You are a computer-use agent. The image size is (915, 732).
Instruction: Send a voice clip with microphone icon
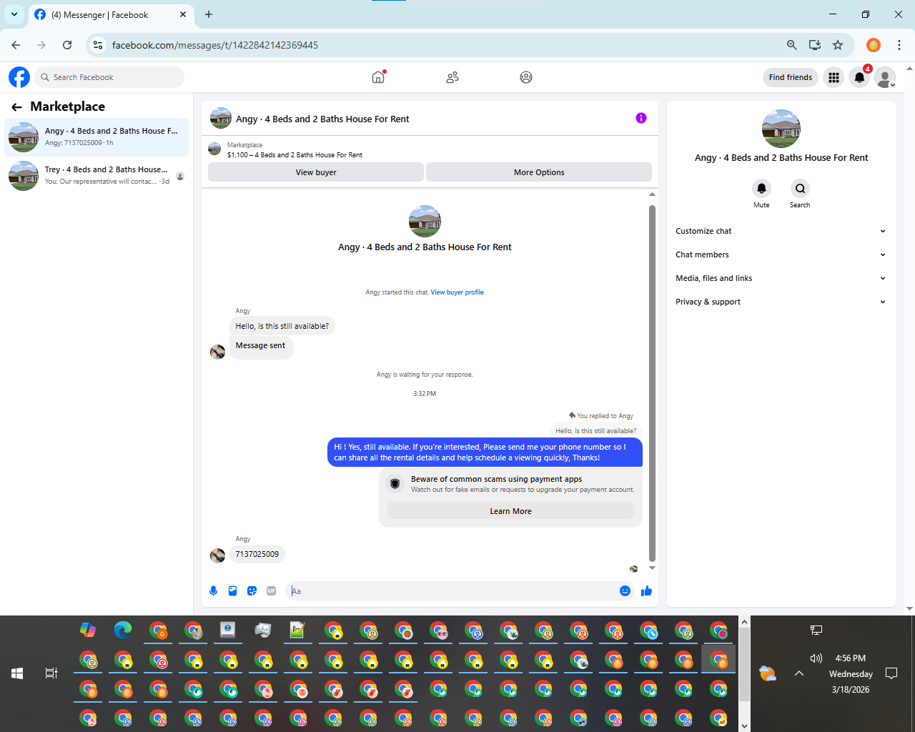(213, 590)
